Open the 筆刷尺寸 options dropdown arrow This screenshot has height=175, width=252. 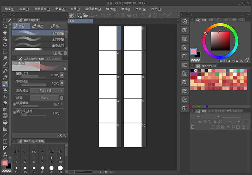coord(62,75)
